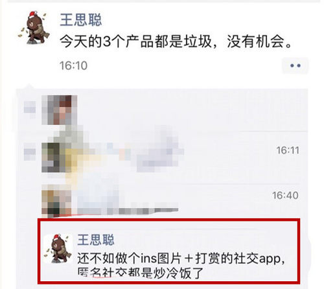Open 王思聪's bear avatar on the main post
This screenshot has width=324, height=289.
(x=34, y=28)
